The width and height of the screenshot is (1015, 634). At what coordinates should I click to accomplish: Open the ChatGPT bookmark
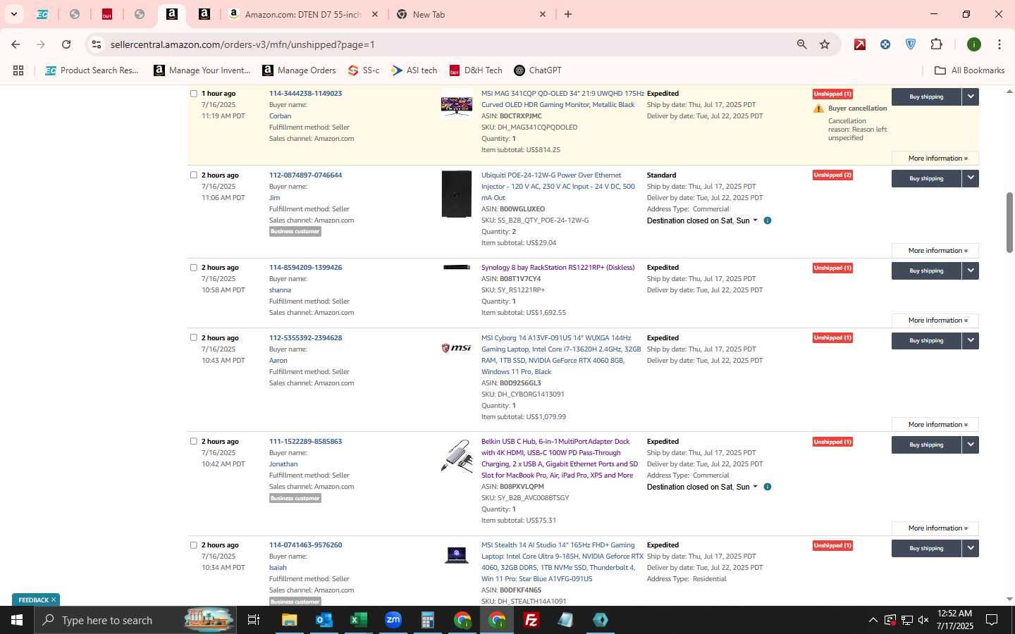[x=538, y=70]
